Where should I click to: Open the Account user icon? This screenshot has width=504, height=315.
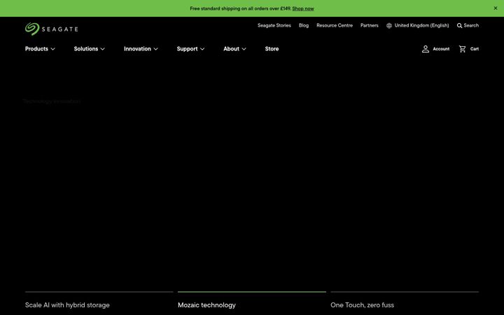pyautogui.click(x=426, y=49)
